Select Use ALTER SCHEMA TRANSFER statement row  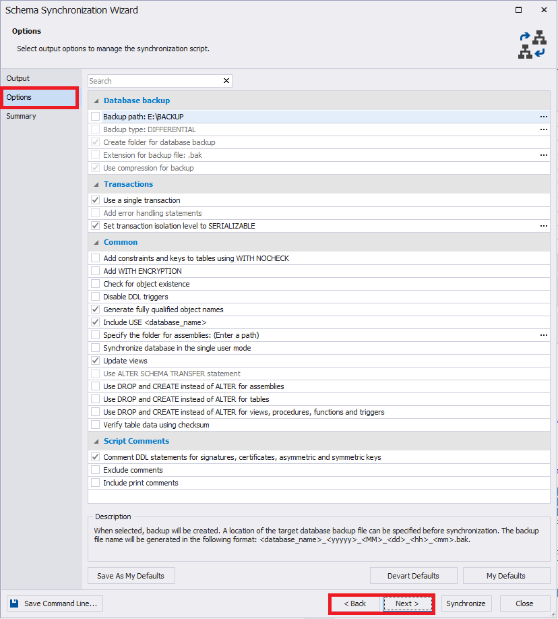pyautogui.click(x=319, y=374)
